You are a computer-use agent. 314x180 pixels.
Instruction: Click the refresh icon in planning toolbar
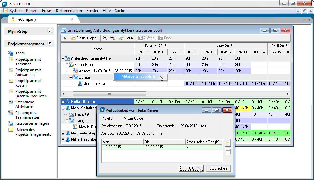click(65, 38)
